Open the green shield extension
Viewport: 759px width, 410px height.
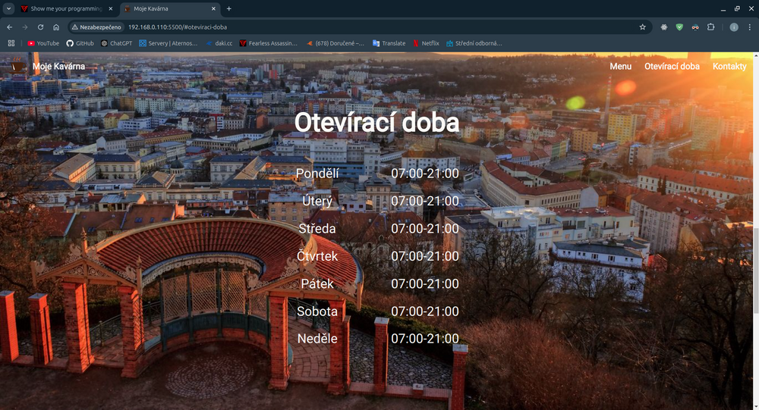[679, 27]
